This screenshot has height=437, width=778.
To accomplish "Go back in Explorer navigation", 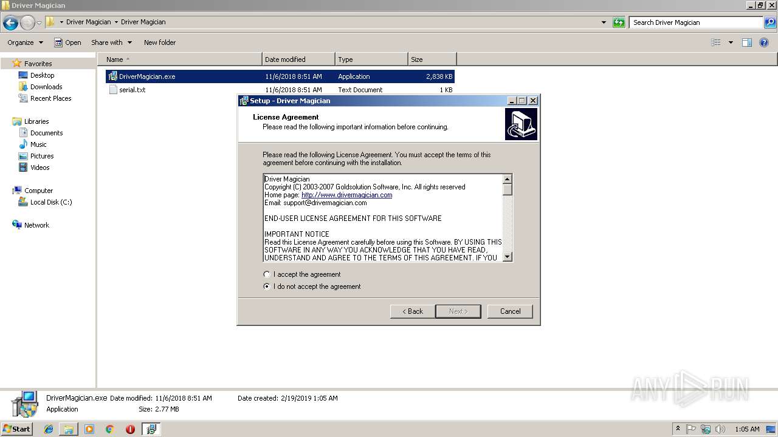I will [x=10, y=22].
